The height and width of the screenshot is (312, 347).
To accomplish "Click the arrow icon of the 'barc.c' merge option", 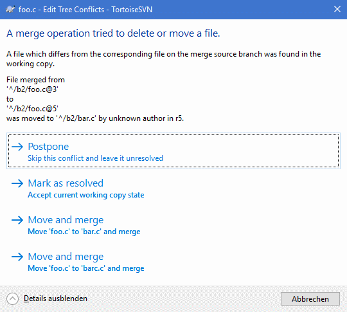I will (17, 257).
